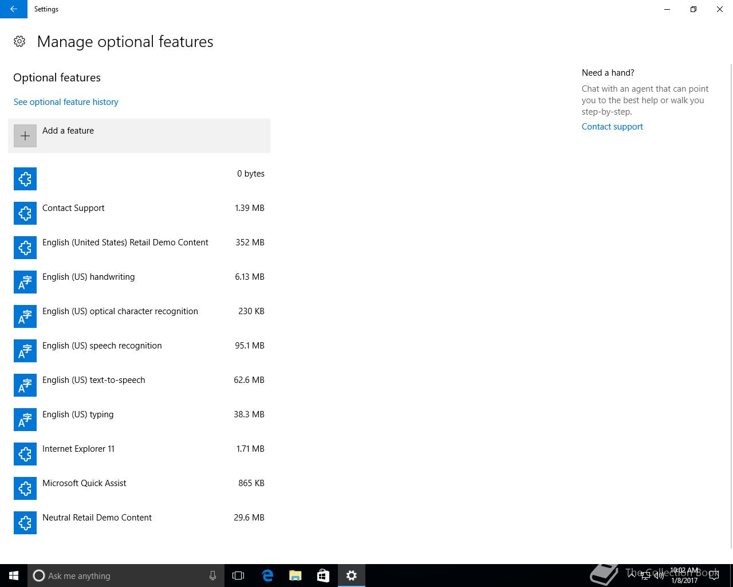Go back with the Settings back arrow
Viewport: 733px width, 587px height.
coord(14,9)
